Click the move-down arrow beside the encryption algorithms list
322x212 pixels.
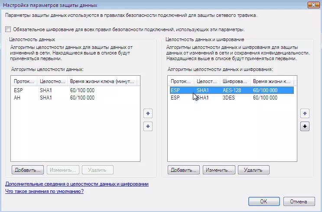[x=304, y=126]
